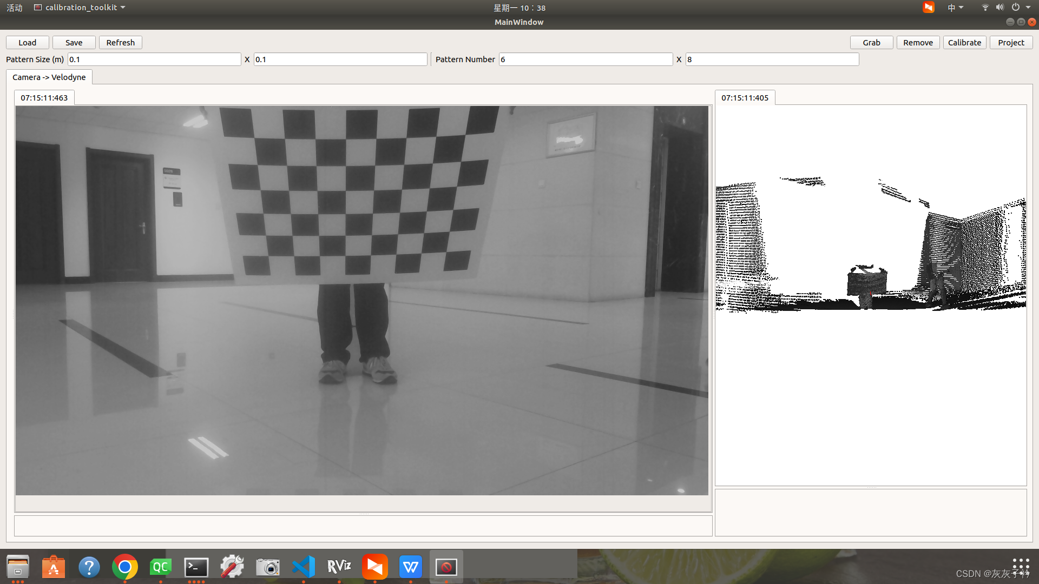Open Visual Studio Code from the dock
The height and width of the screenshot is (584, 1039).
304,567
